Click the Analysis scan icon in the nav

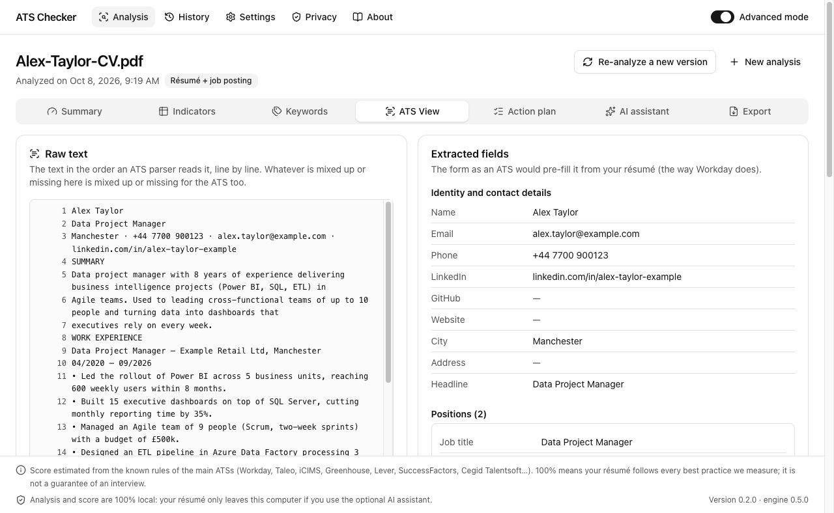pos(104,17)
